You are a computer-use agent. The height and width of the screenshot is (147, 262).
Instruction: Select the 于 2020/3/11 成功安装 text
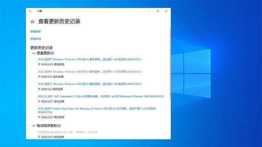point(51,77)
